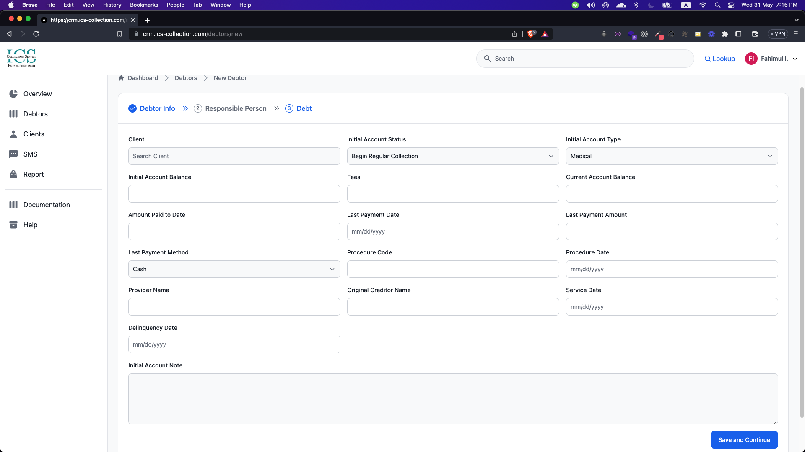Click the Search Client input field

click(x=234, y=156)
